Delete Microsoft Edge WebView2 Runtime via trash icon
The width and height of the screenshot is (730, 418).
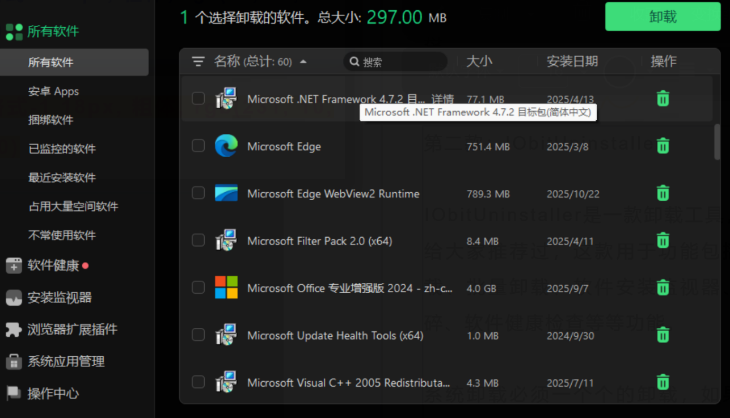click(663, 193)
